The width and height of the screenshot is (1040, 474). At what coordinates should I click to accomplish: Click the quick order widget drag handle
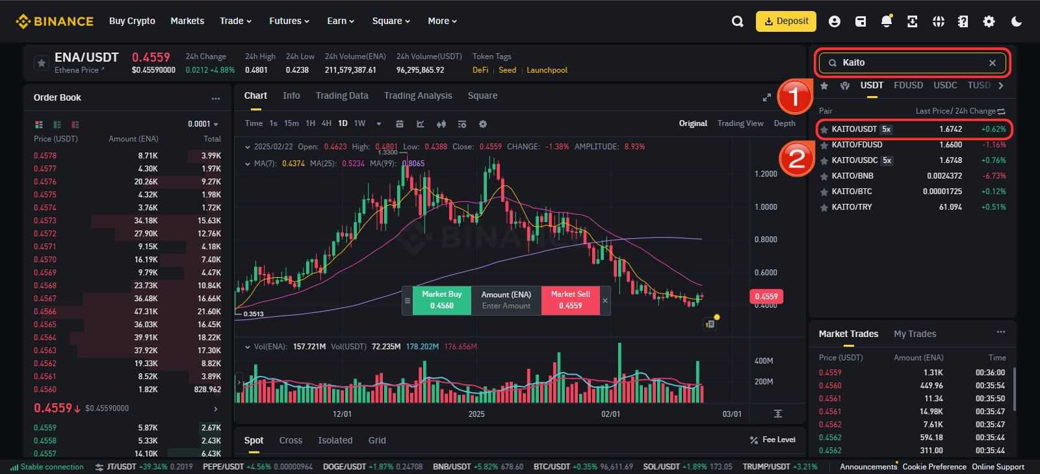408,301
